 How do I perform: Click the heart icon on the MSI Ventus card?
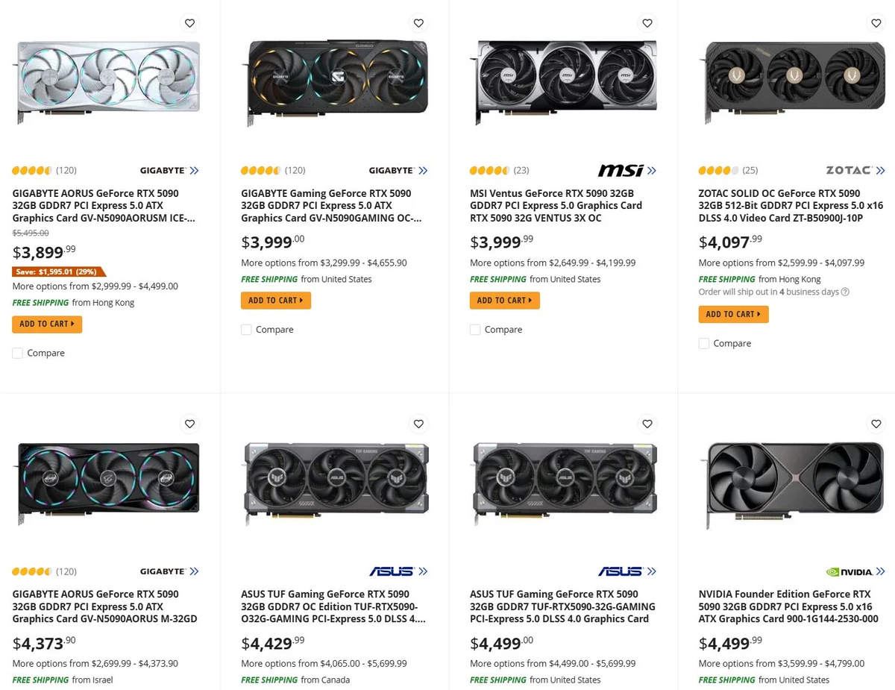pyautogui.click(x=647, y=23)
